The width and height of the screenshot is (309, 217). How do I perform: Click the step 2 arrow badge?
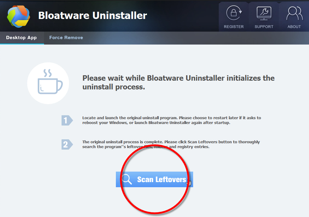click(67, 144)
